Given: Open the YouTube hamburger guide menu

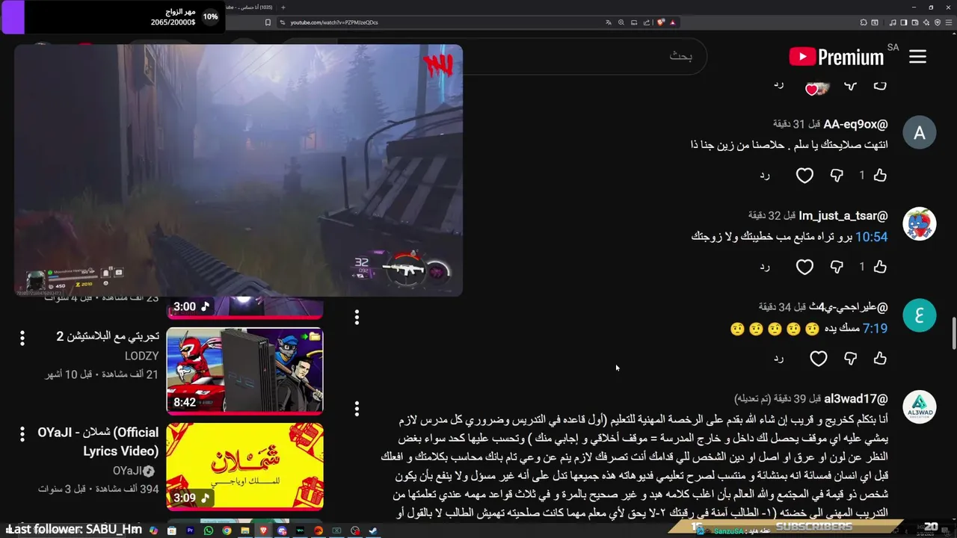Looking at the screenshot, I should [x=917, y=57].
